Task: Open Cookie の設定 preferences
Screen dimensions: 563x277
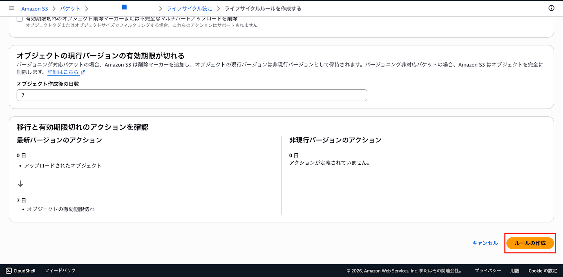Action: 543,271
